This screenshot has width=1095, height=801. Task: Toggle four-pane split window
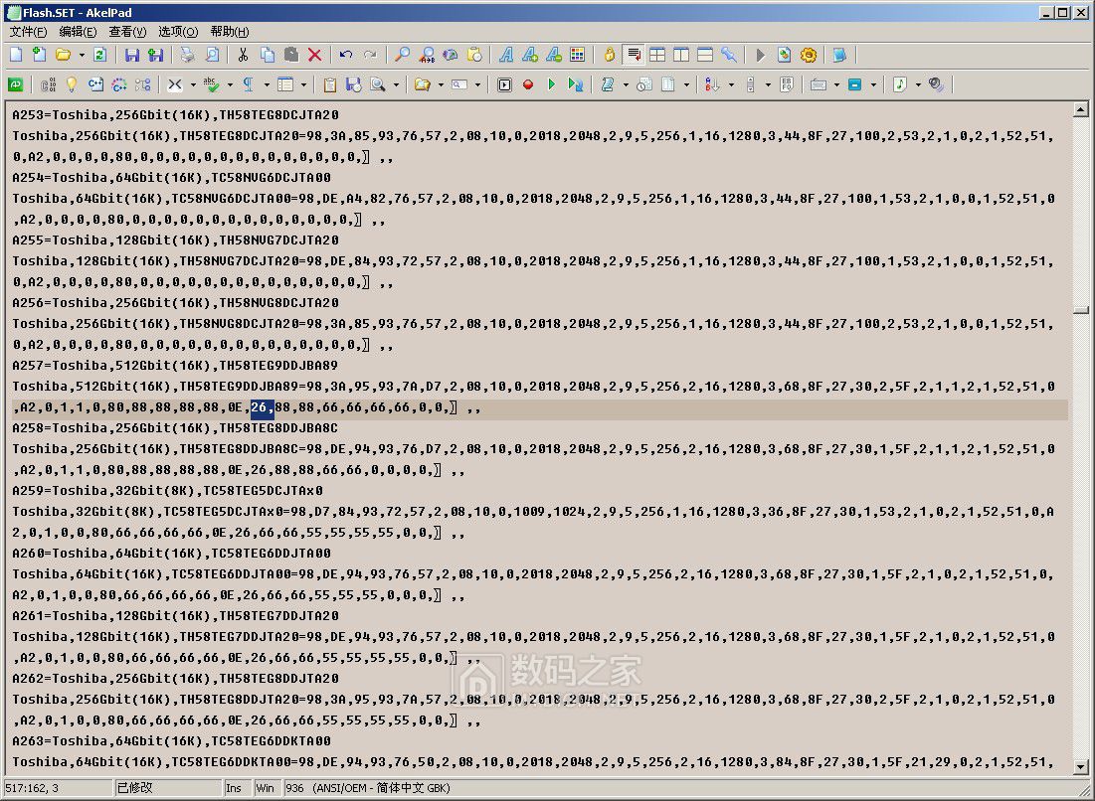pyautogui.click(x=657, y=55)
